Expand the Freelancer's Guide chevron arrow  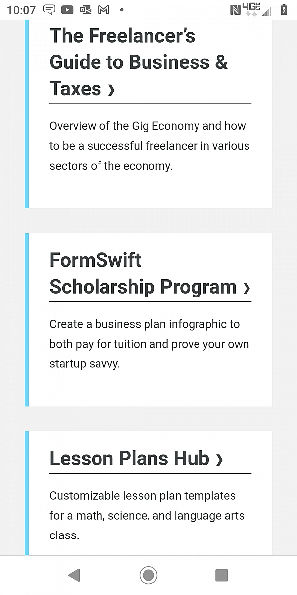(x=111, y=89)
